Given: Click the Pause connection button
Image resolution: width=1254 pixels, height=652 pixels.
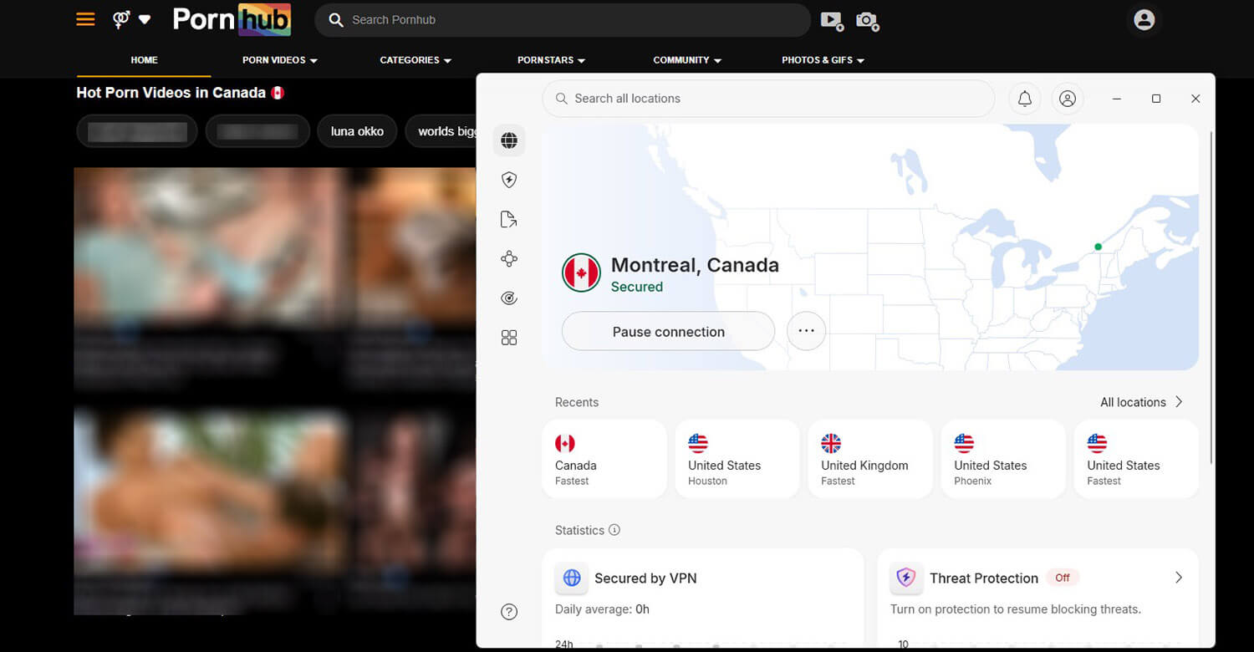Looking at the screenshot, I should [x=668, y=331].
